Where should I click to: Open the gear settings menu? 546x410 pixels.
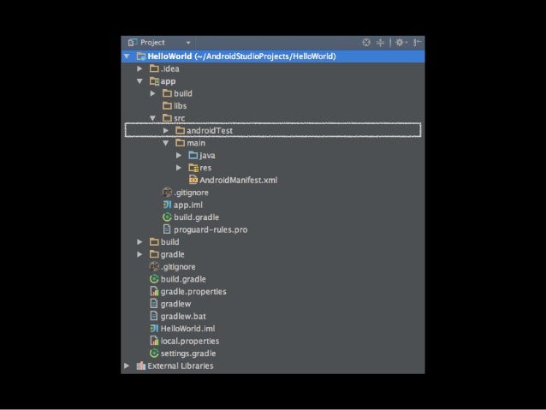401,43
